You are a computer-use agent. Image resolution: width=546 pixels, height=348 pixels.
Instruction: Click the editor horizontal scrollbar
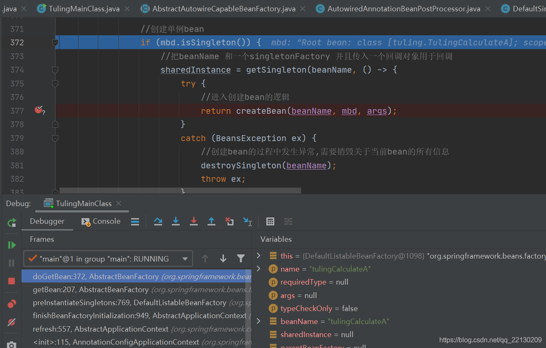[180, 191]
